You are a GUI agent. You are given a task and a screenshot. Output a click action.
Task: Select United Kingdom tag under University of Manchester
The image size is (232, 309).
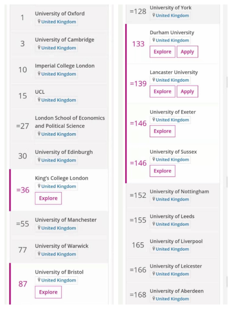pos(58,228)
